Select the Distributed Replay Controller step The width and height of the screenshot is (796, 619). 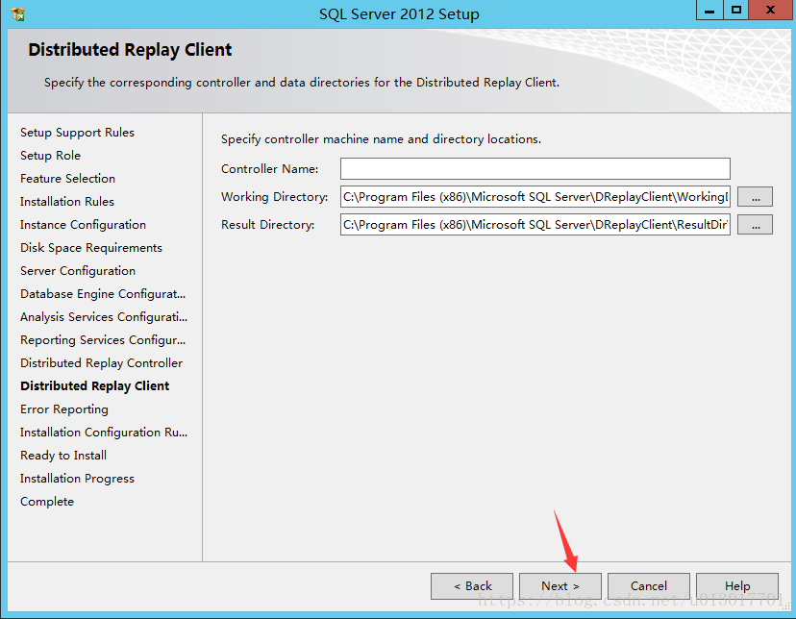(x=101, y=363)
